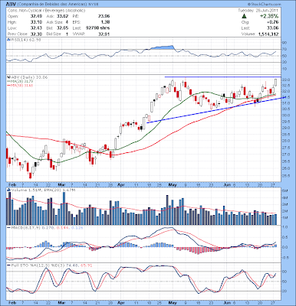Click the shaded blue overbought area on RSI
The image size is (296, 306).
coord(162,47)
